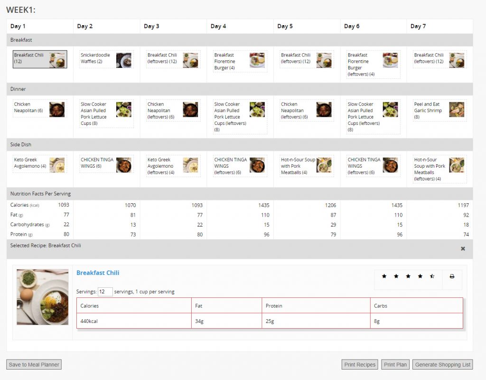Close the selected recipe panel
This screenshot has width=486, height=380.
pyautogui.click(x=463, y=248)
